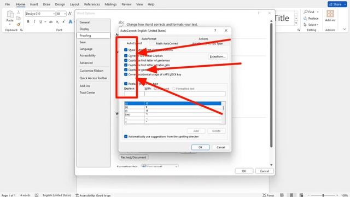
Task: Switch to Web Layout view icon
Action: click(301, 195)
